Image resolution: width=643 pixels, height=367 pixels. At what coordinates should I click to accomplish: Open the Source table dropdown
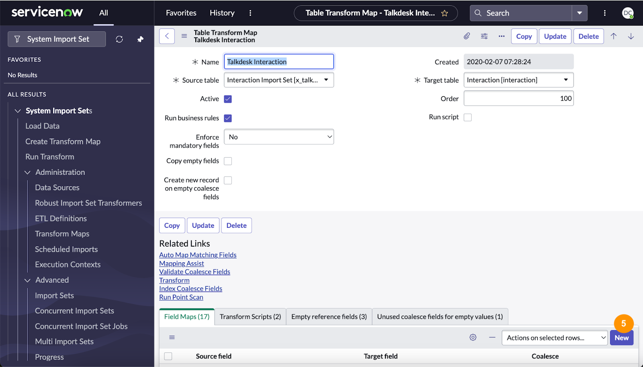tap(279, 80)
